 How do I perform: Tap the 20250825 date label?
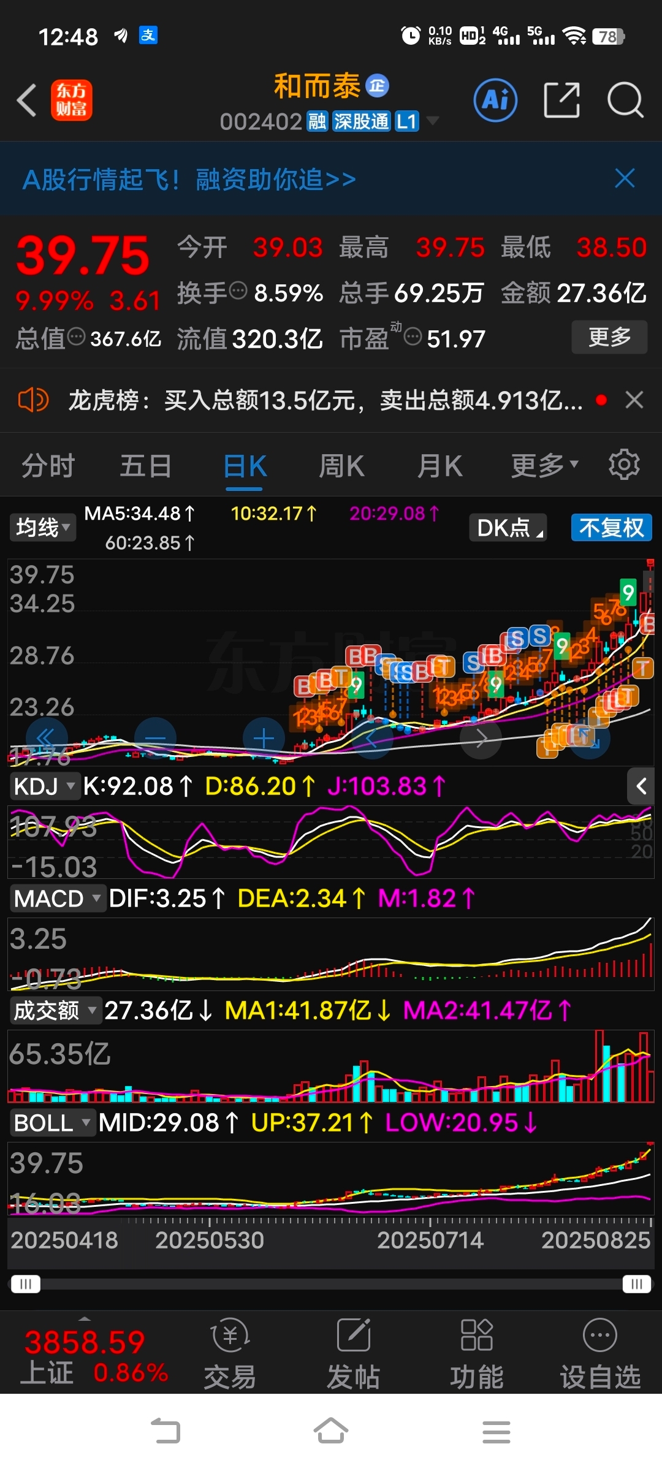pyautogui.click(x=595, y=1240)
